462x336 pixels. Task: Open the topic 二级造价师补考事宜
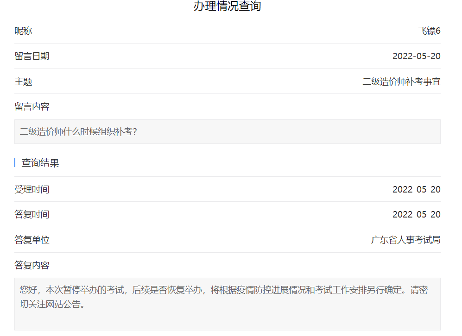point(402,81)
